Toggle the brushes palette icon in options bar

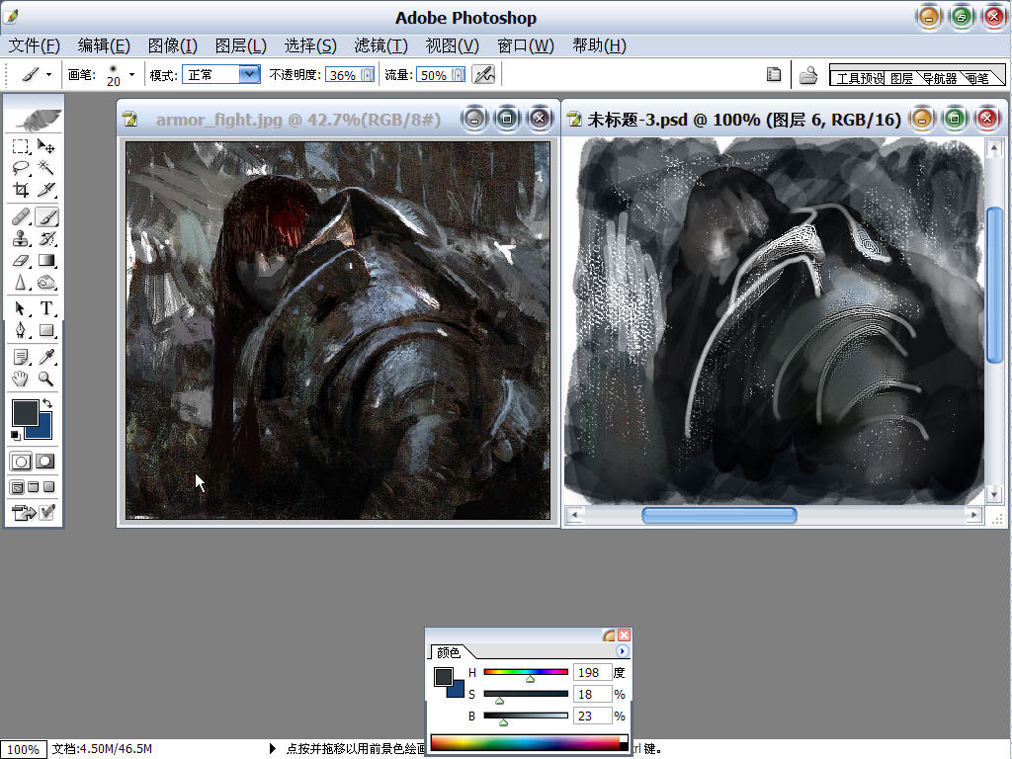coord(773,75)
